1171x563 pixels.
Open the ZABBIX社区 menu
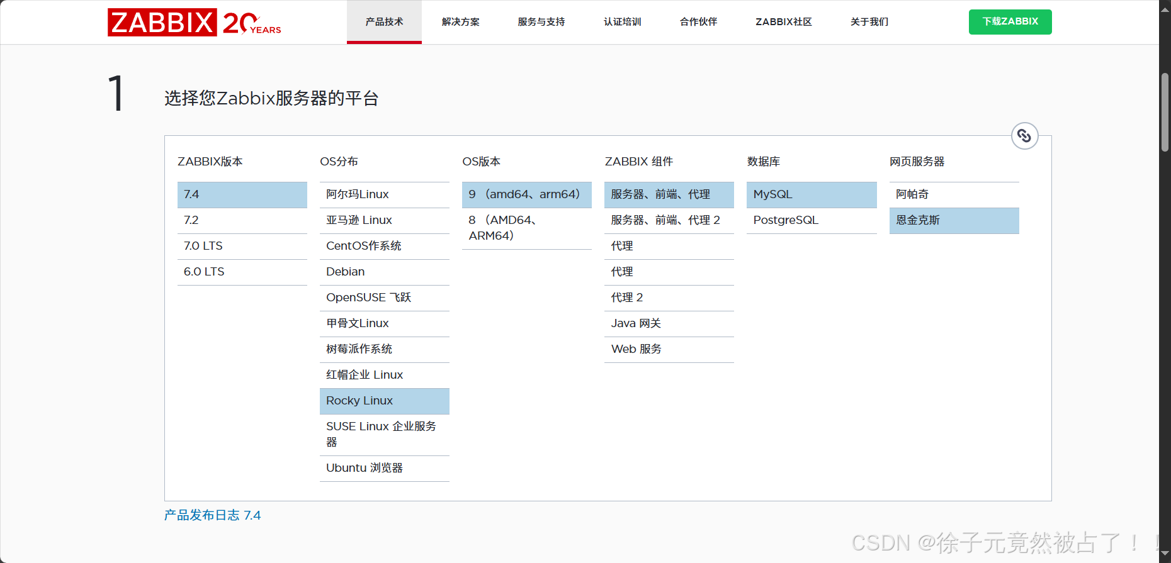click(783, 22)
